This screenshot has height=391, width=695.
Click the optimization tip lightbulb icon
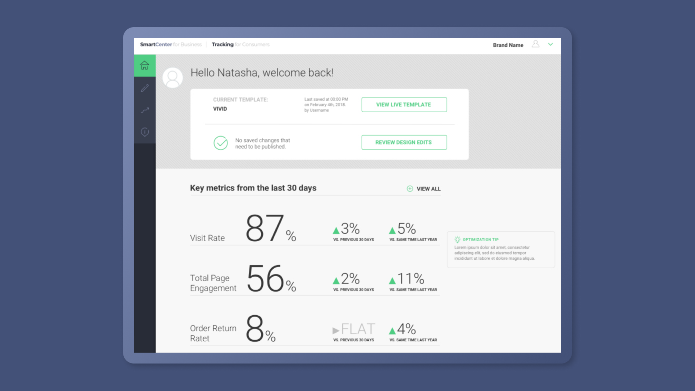[457, 239]
